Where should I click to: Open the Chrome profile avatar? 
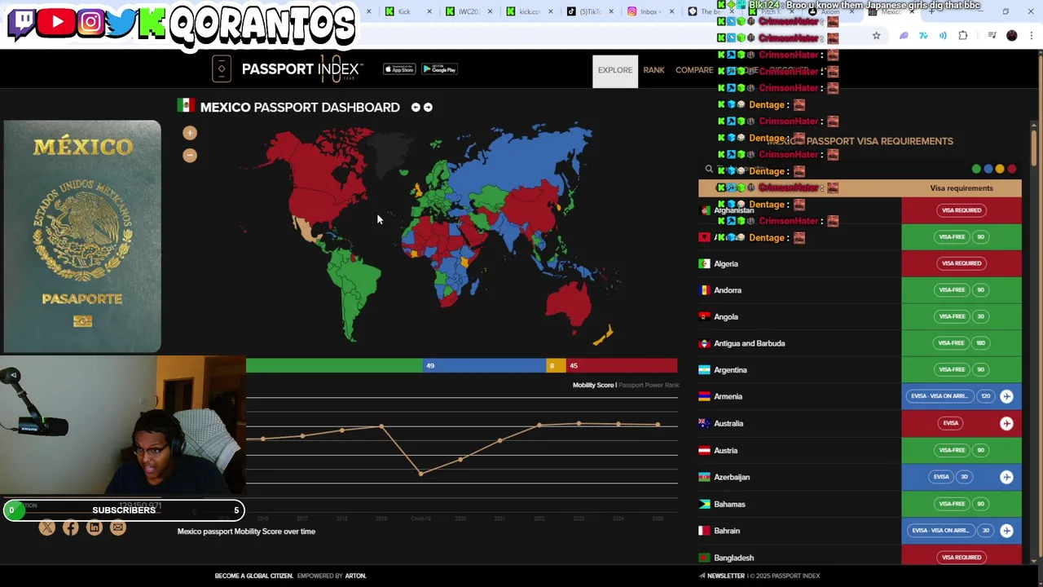(x=1012, y=36)
